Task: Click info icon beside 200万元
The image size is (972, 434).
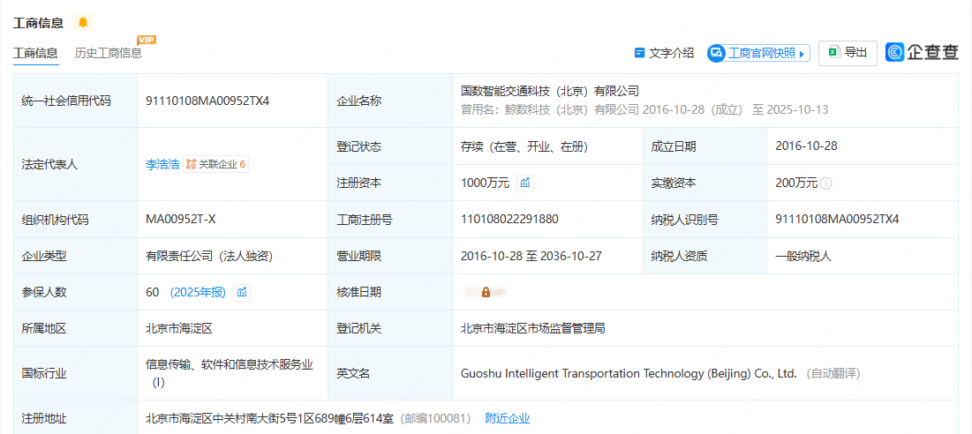Action: pos(825,183)
